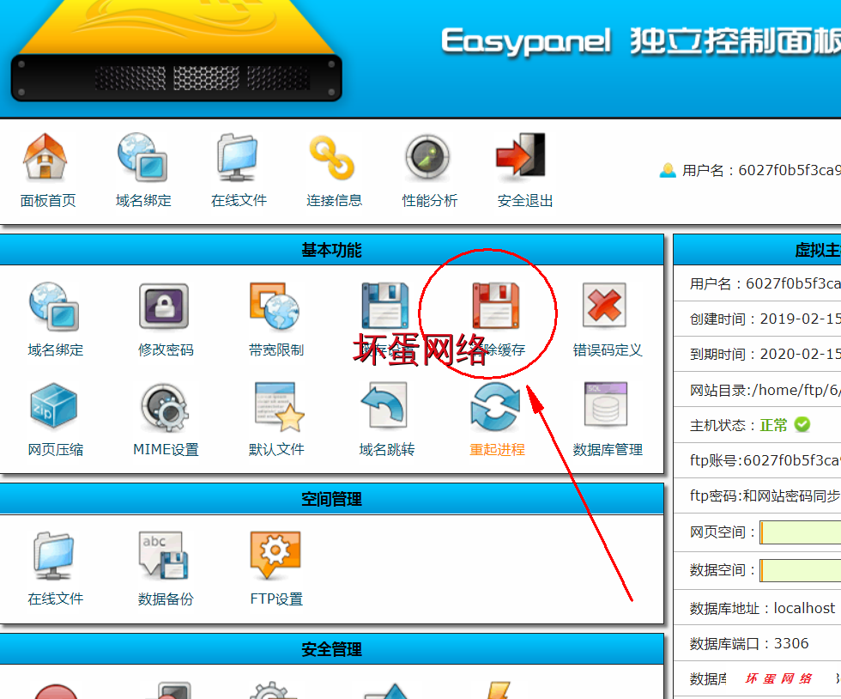The image size is (841, 699).
Task: Click the 数据库管理 text label
Action: (x=608, y=450)
